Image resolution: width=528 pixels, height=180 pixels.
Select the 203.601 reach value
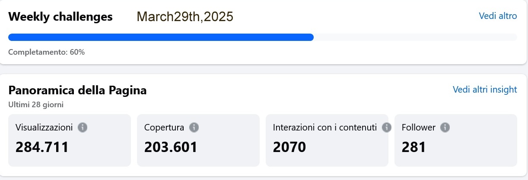(171, 147)
